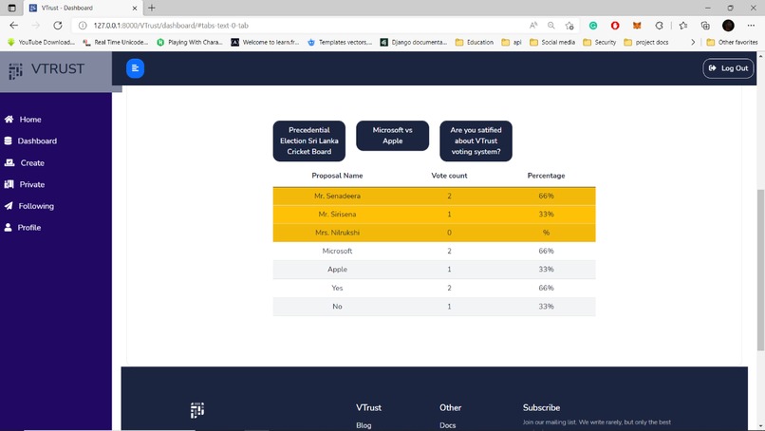Viewport: 765px width, 431px height.
Task: Open Django documentation bookmark
Action: pyautogui.click(x=414, y=43)
